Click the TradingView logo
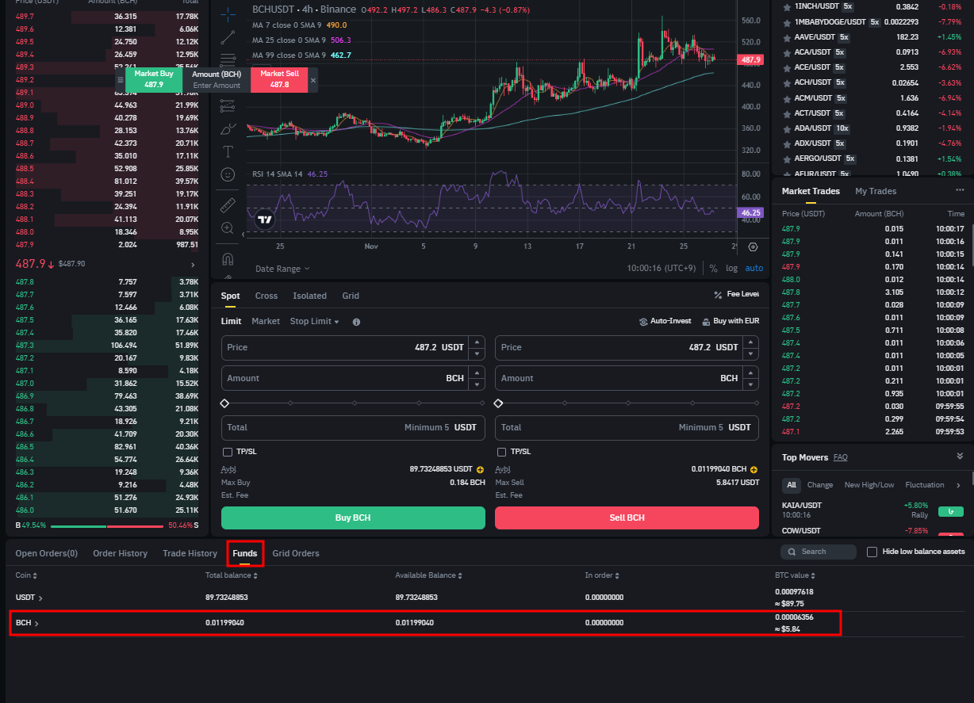974x703 pixels. pyautogui.click(x=266, y=220)
